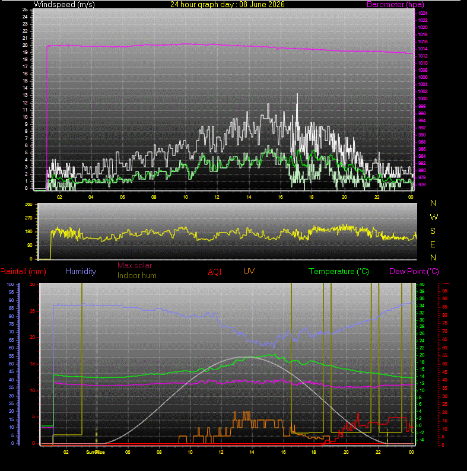Select barometer axis value "976"
This screenshot has width=467, height=471.
[422, 184]
